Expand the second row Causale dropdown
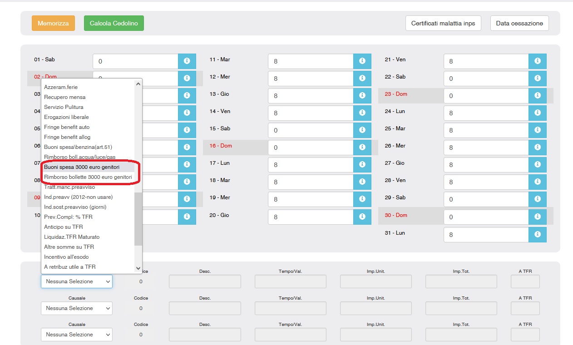Viewport: 573px width, 345px height. coord(77,308)
